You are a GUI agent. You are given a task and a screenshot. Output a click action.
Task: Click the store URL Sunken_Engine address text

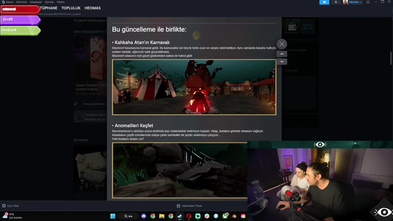[60, 14]
